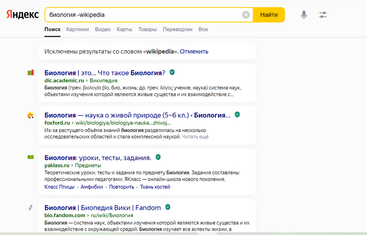The height and width of the screenshot is (235, 367).
Task: Click snippet 'Биология (греч. βιολογία' text
Action: [73, 88]
